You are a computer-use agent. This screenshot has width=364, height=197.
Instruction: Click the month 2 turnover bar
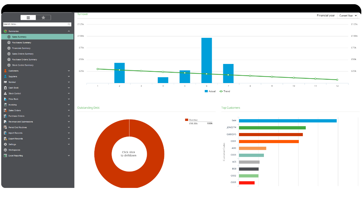click(x=120, y=73)
